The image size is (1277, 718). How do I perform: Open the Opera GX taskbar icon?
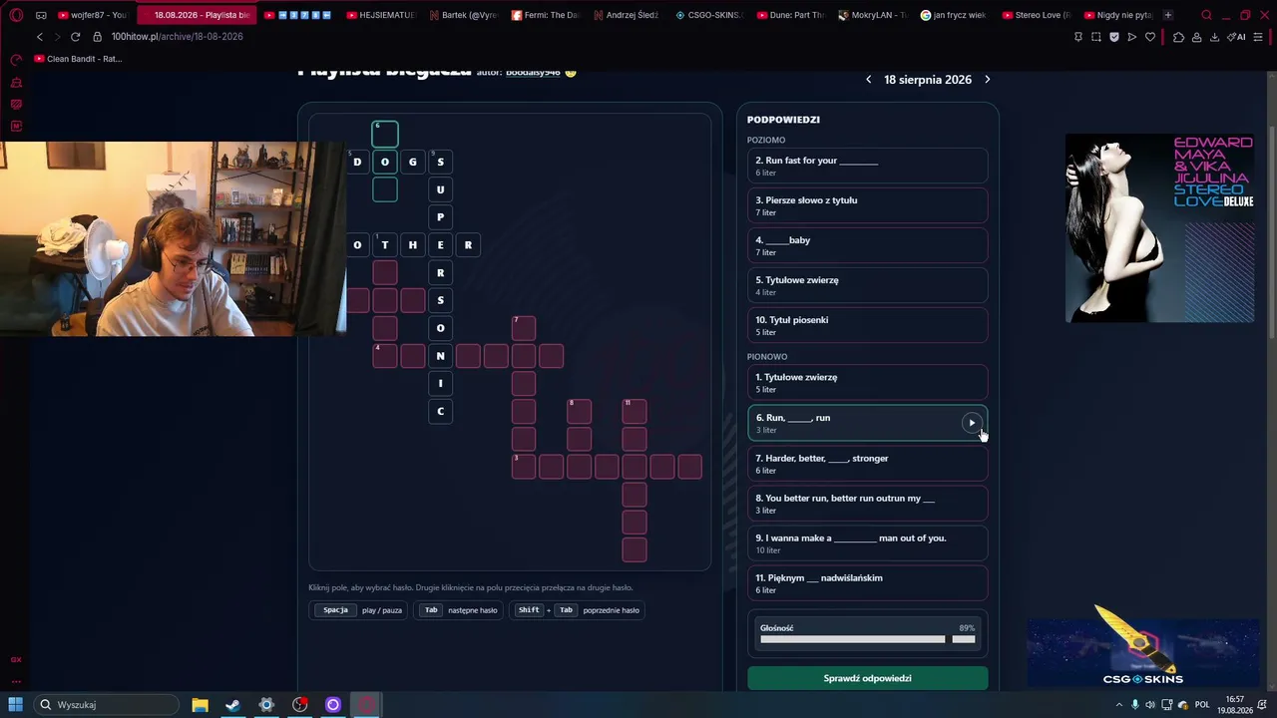coord(366,705)
